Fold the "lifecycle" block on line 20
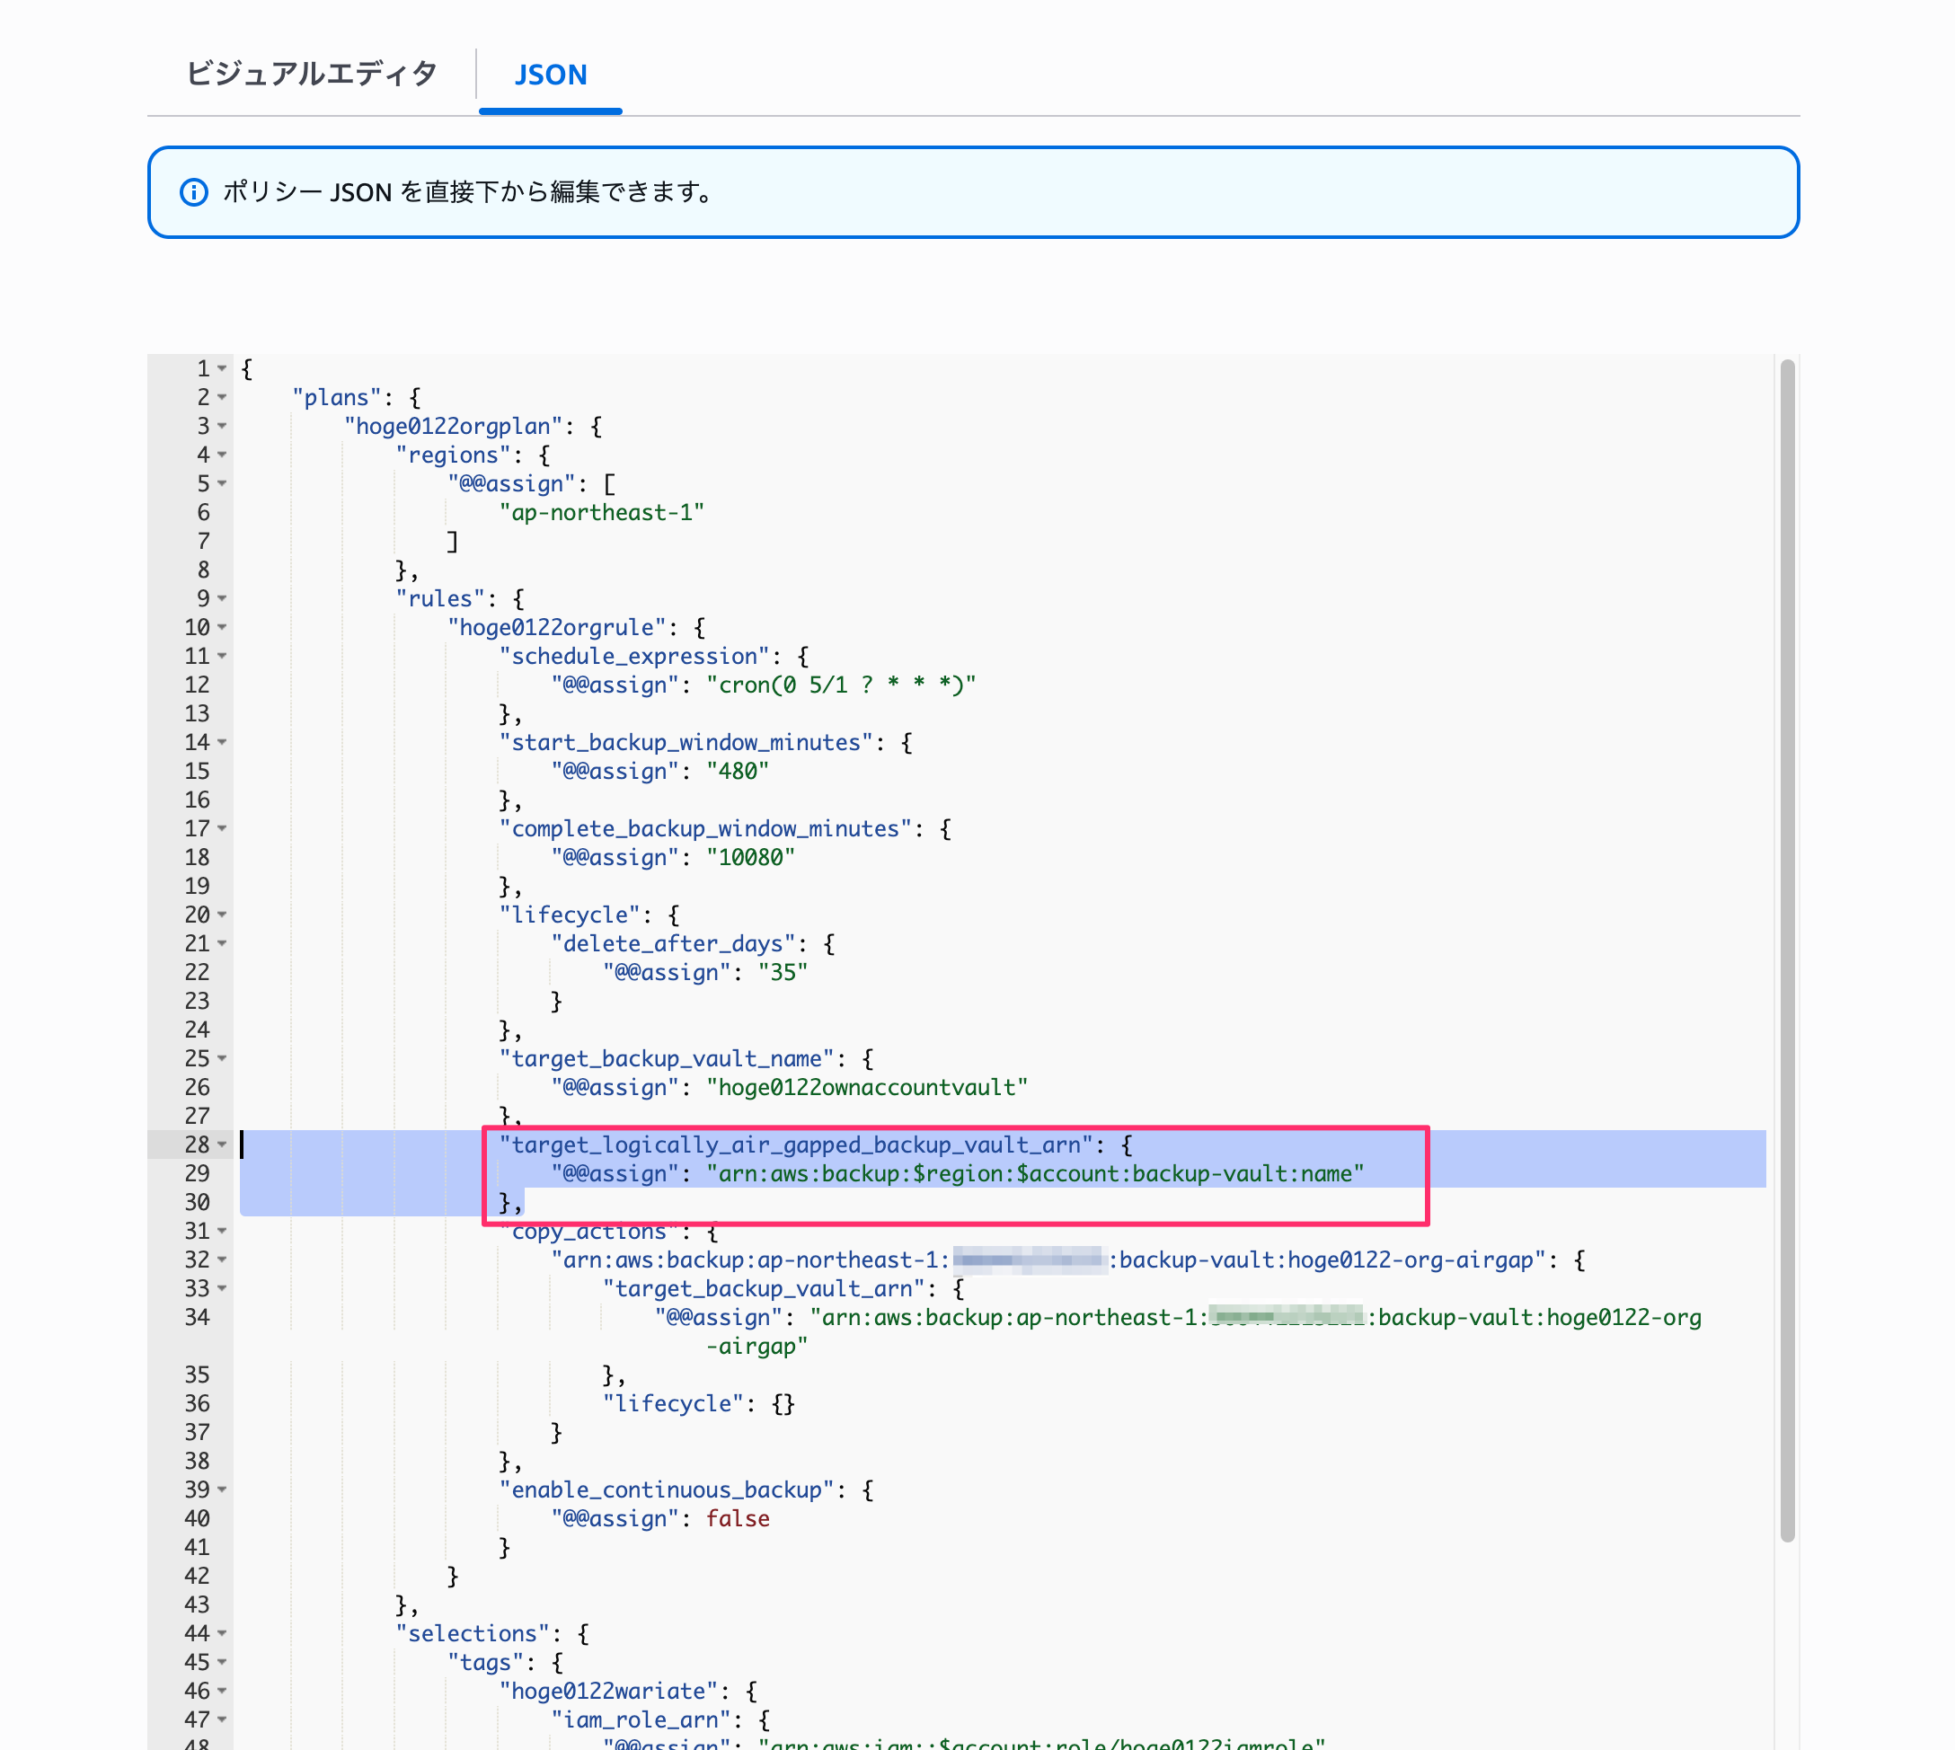Viewport: 1955px width, 1750px height. pyautogui.click(x=222, y=915)
